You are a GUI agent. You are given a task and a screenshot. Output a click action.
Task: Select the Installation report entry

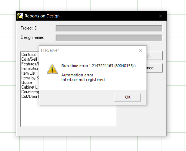click(30, 69)
